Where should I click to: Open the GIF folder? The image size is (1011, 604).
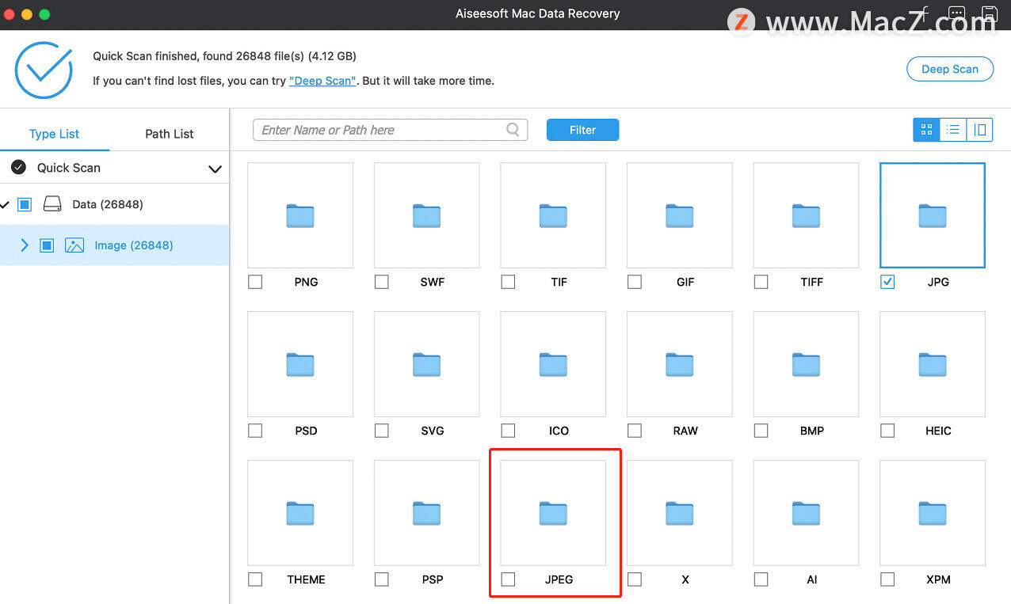(680, 215)
